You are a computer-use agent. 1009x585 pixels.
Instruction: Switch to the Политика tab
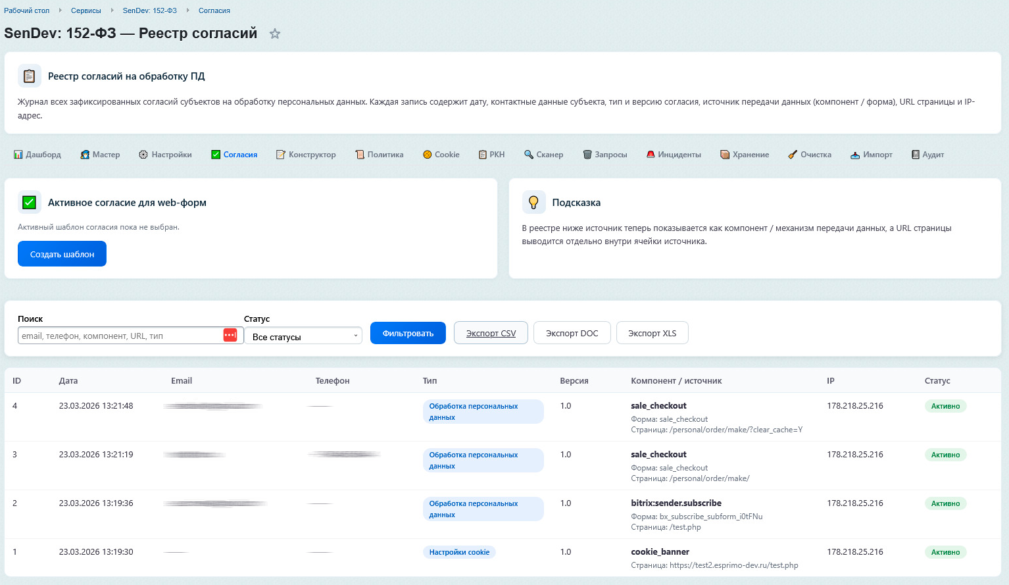click(x=380, y=155)
